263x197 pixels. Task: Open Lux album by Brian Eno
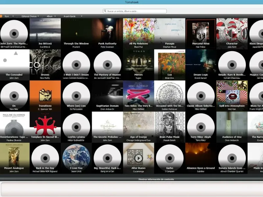[170, 65]
